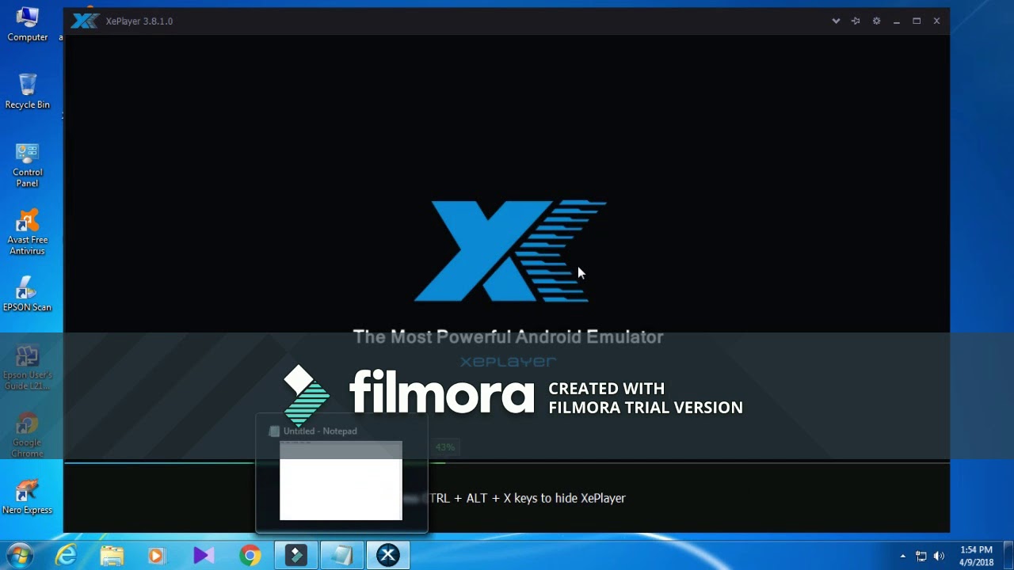The image size is (1014, 570).
Task: Click the XePlayer logo in the title bar
Action: [x=85, y=21]
